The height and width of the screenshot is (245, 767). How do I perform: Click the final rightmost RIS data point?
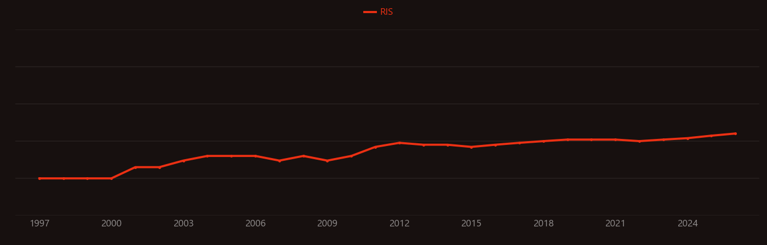(x=735, y=133)
